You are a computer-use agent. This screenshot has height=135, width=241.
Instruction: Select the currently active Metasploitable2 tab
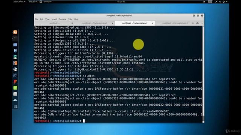point(135,23)
